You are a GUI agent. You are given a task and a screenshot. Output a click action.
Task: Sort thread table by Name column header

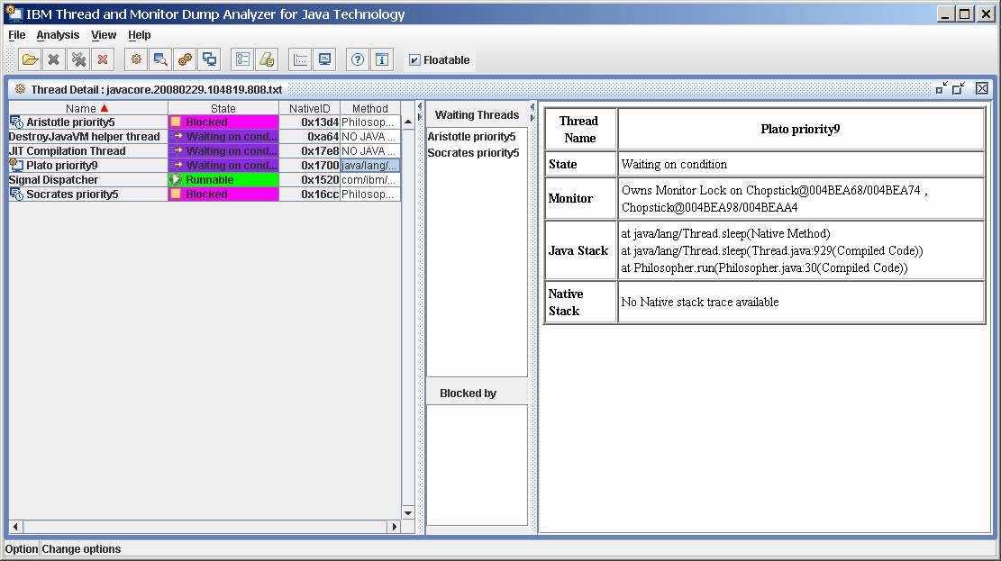[x=81, y=108]
